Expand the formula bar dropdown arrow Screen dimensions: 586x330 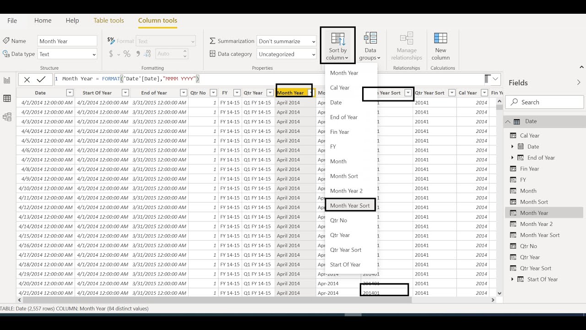(496, 79)
